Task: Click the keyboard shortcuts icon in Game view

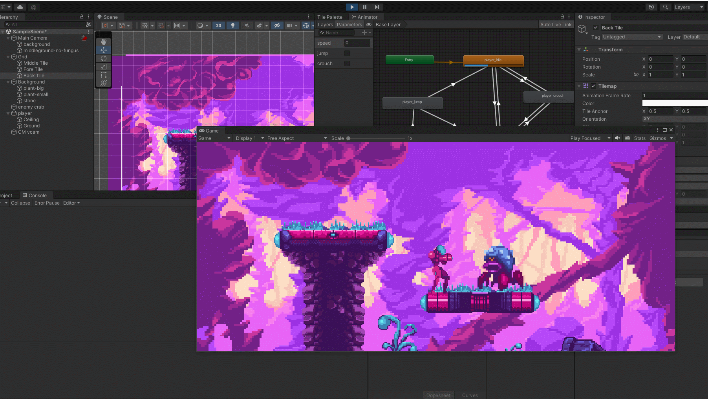Action: coord(628,138)
